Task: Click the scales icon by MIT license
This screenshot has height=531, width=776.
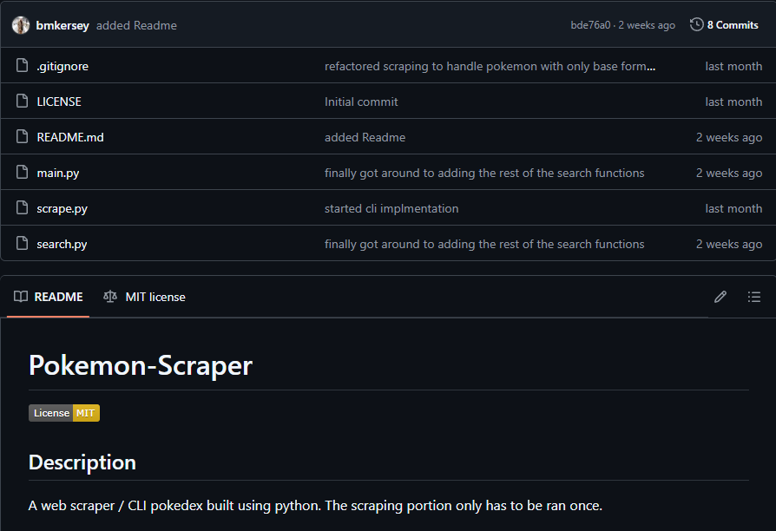Action: (x=110, y=297)
